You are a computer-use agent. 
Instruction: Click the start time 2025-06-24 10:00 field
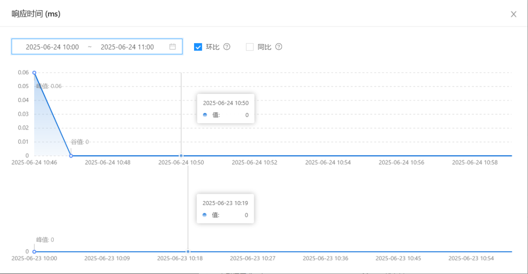click(x=52, y=47)
